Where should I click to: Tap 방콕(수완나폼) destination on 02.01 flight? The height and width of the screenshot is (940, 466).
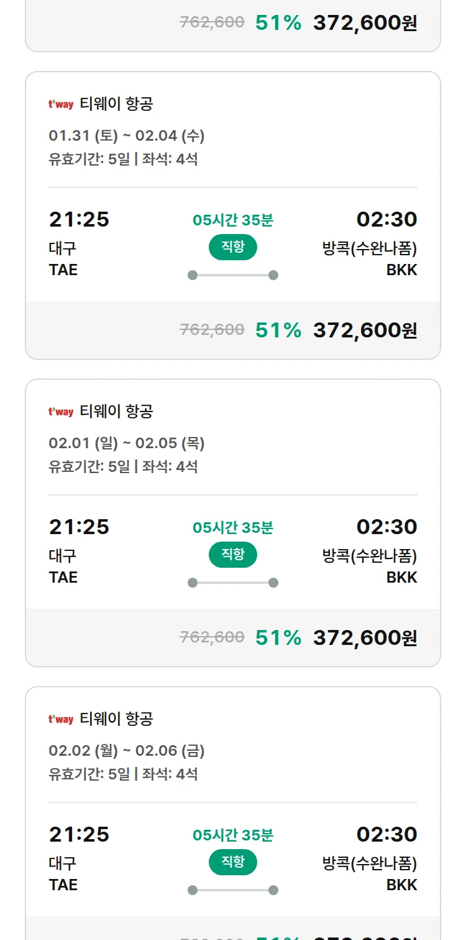click(x=370, y=555)
